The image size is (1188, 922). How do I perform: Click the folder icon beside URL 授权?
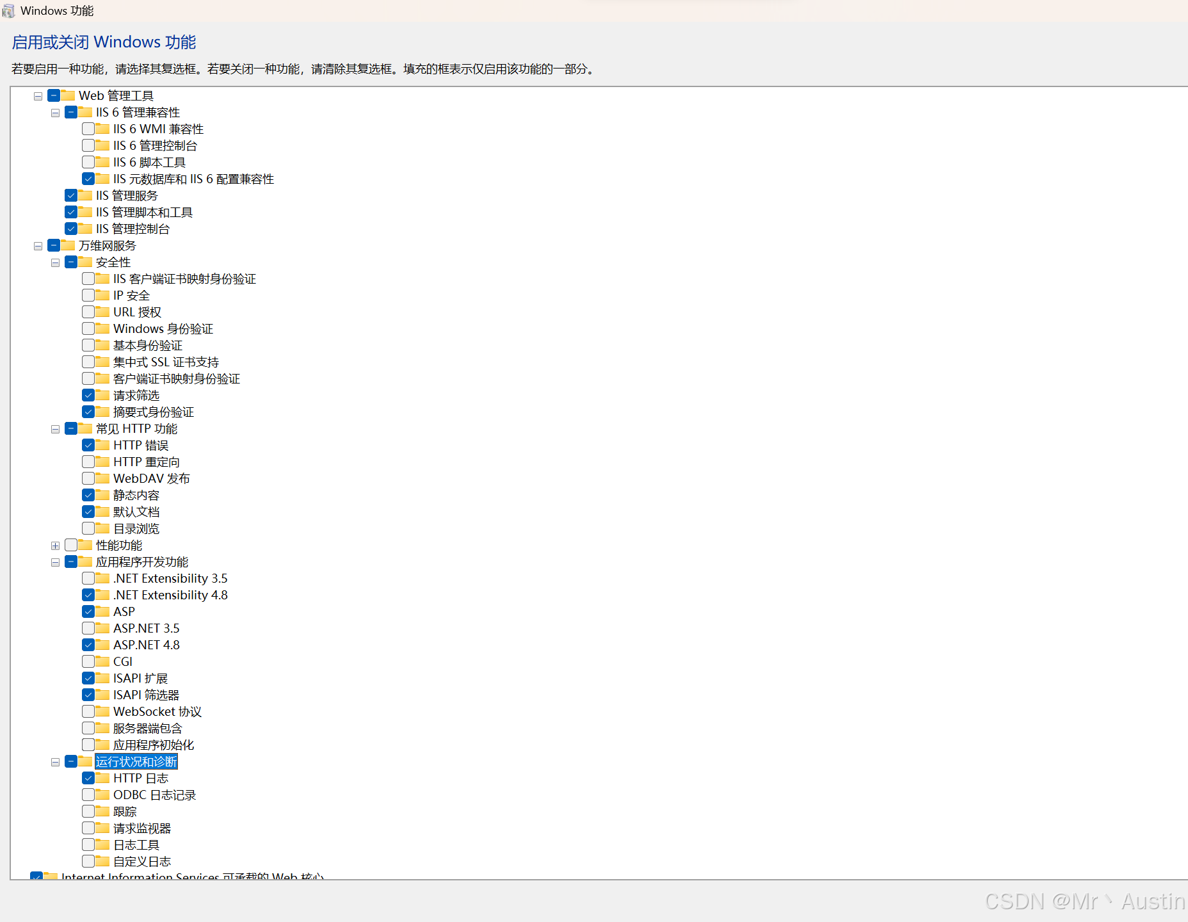coord(103,312)
